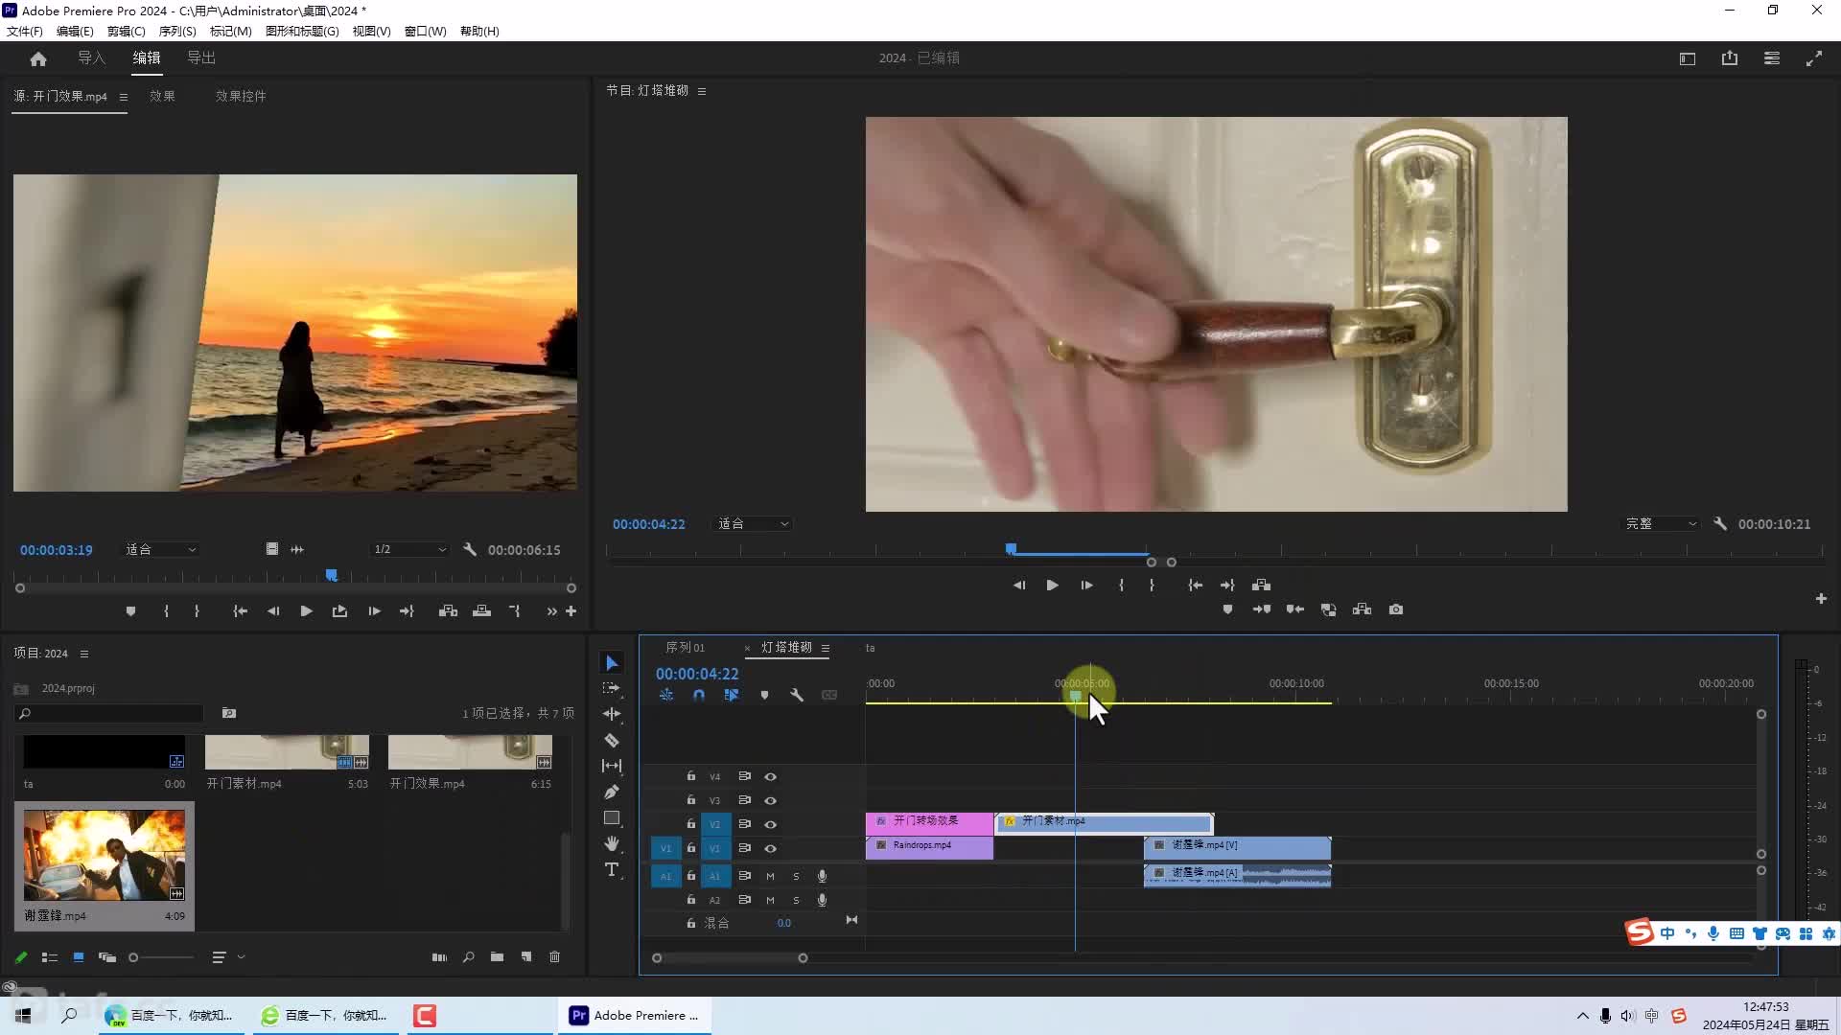Toggle linked selection in timeline

pyautogui.click(x=732, y=696)
